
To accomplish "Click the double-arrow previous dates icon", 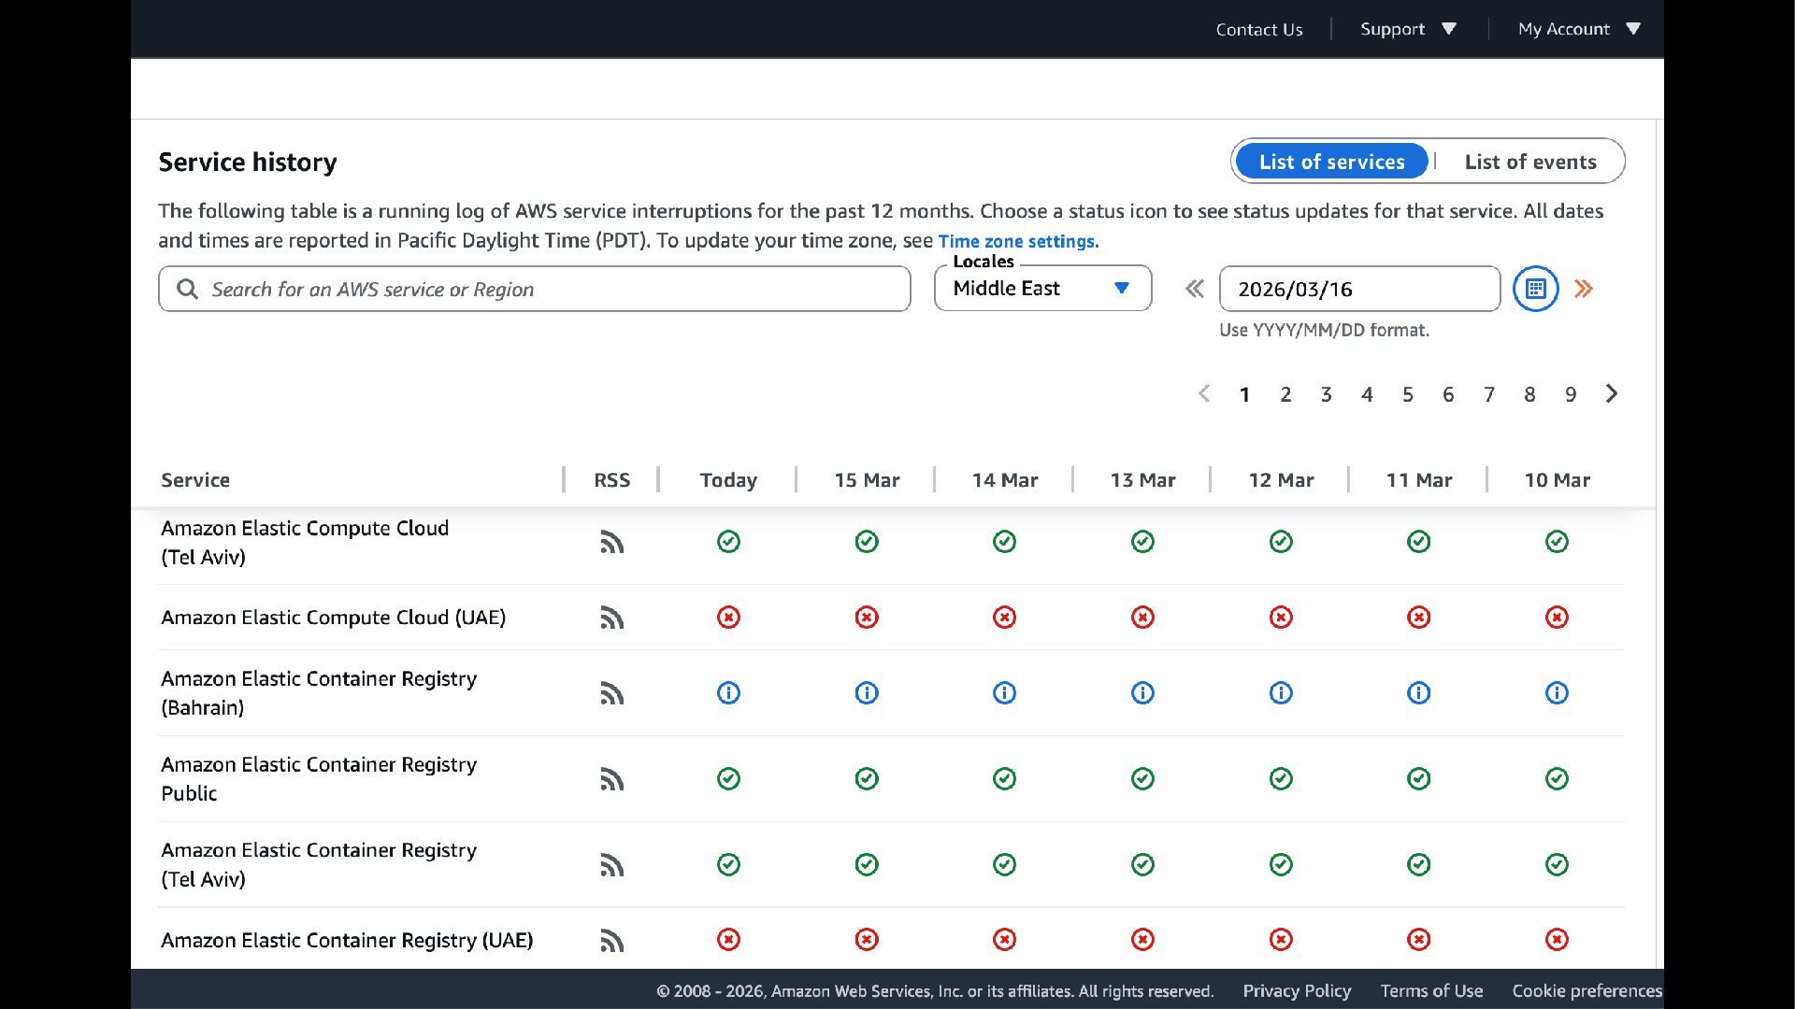I will [x=1194, y=289].
